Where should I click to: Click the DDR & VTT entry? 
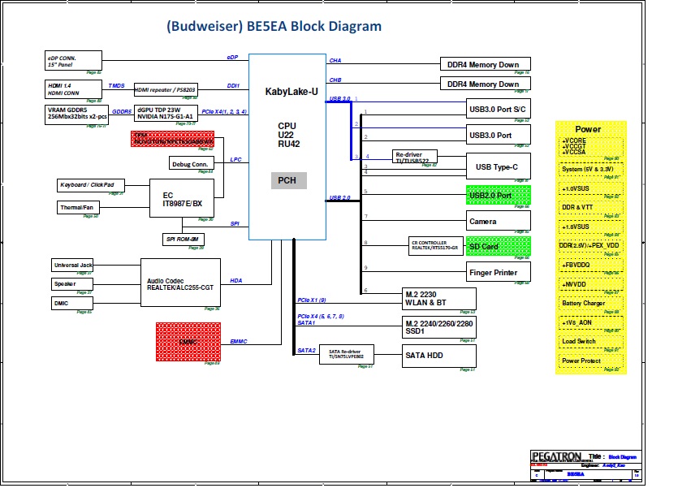591,208
